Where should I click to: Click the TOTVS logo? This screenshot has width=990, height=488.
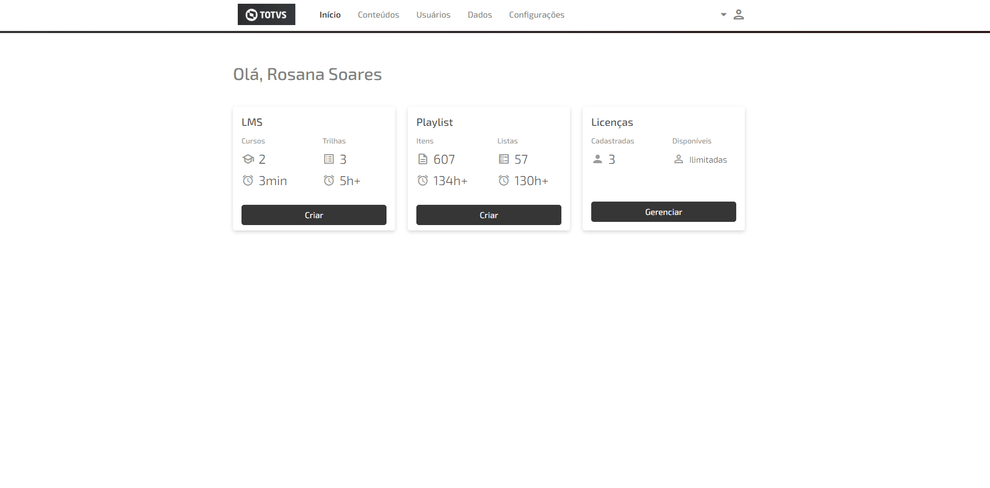click(x=266, y=14)
